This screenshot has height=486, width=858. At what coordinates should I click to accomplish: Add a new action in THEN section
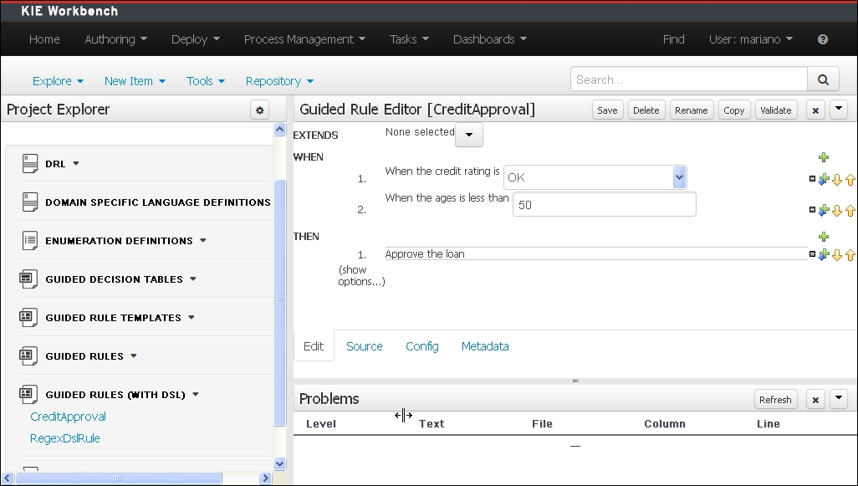pyautogui.click(x=824, y=237)
